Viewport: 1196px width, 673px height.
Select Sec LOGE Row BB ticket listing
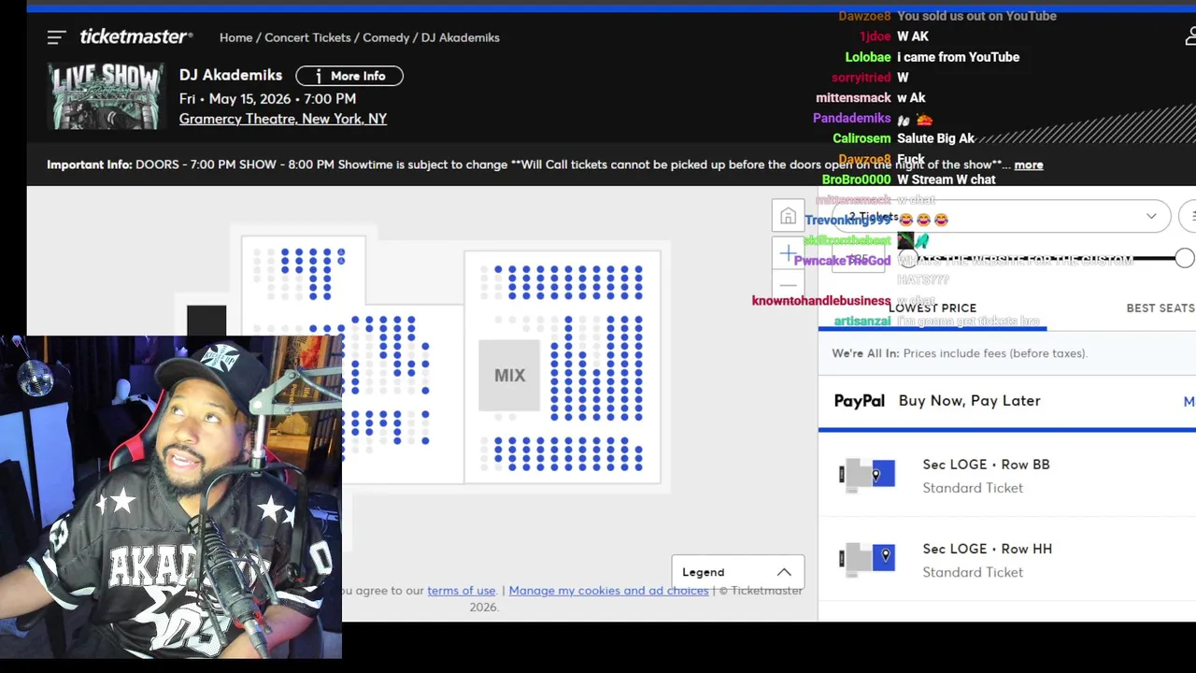pos(1007,476)
